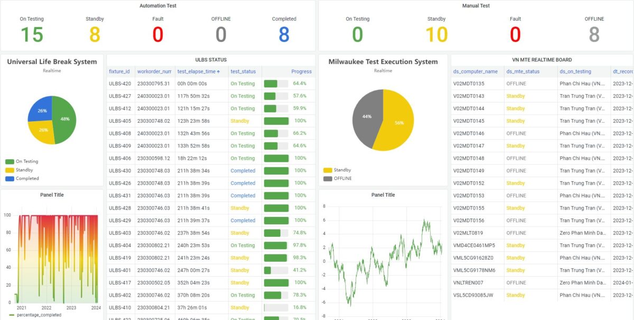Click the Automation On Testing value 15
Screen dimensions: 634x320
coord(32,35)
